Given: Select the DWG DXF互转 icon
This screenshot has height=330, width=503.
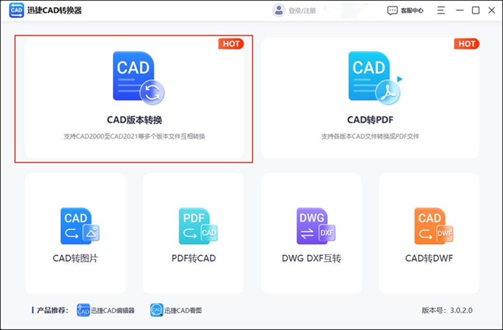Looking at the screenshot, I should coord(316,226).
